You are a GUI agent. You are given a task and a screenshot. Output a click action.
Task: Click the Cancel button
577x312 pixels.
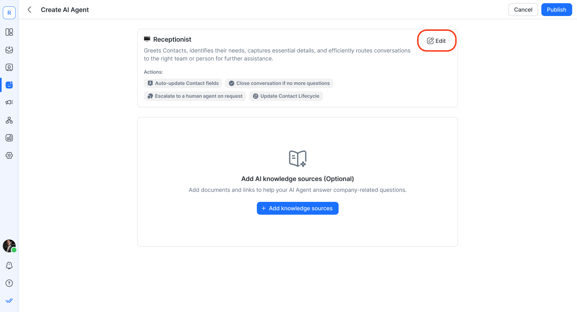tap(523, 10)
